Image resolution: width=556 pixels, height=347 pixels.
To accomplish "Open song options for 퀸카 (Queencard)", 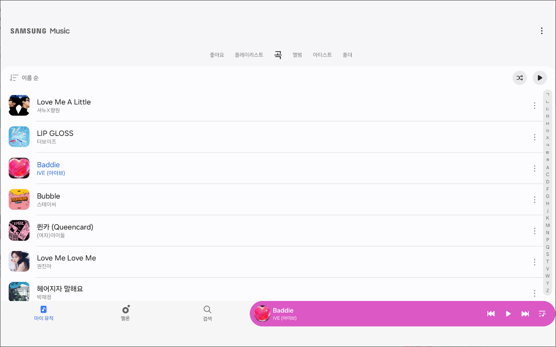I will coord(534,231).
